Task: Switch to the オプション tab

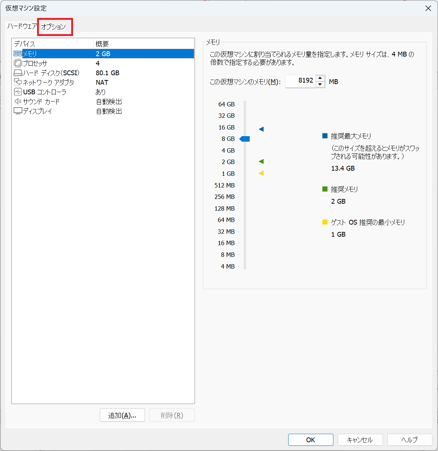Action: pyautogui.click(x=54, y=27)
